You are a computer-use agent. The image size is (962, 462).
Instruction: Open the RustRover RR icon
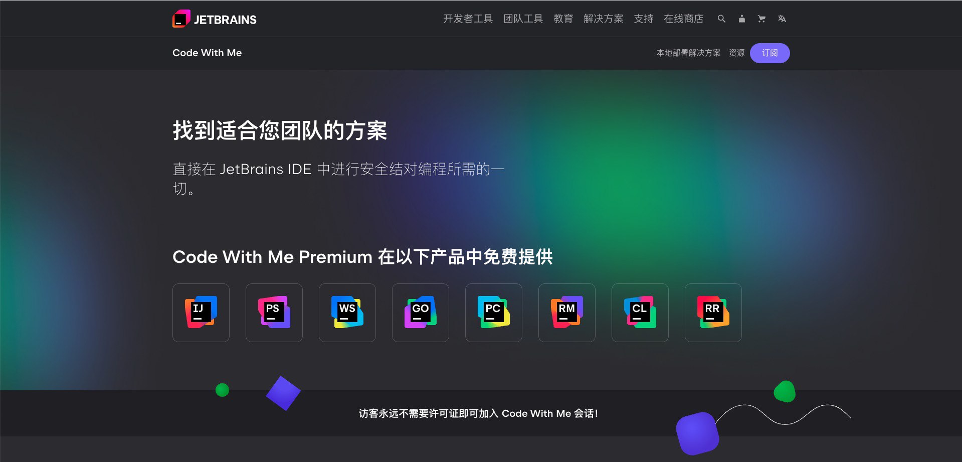[x=713, y=313]
